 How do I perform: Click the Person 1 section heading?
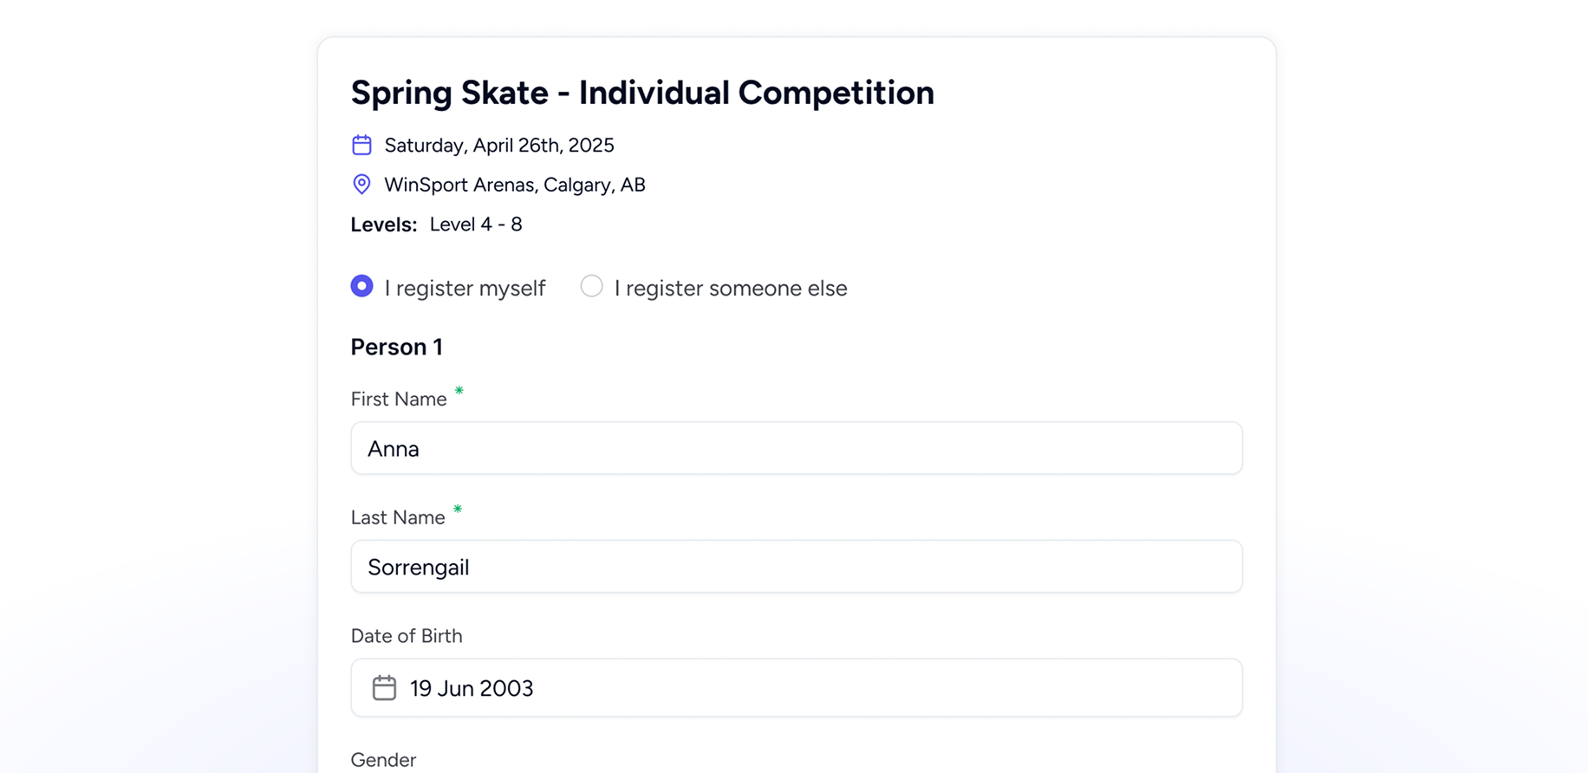click(396, 347)
